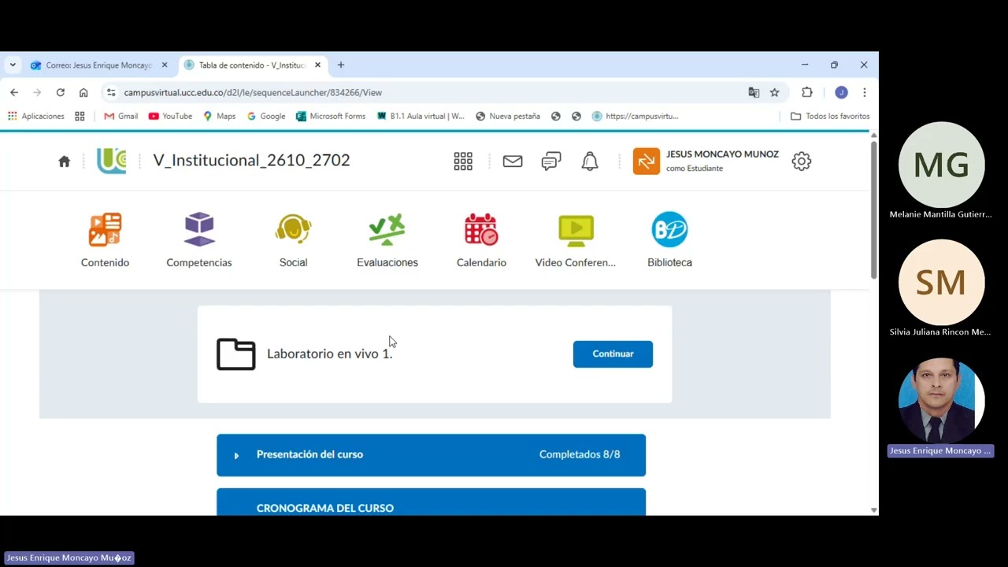Open the grid bookmark icon beside Aplicaciones
Viewport: 1008px width, 567px height.
80,116
